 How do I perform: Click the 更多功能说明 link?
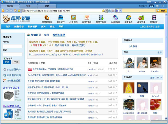point(62,45)
